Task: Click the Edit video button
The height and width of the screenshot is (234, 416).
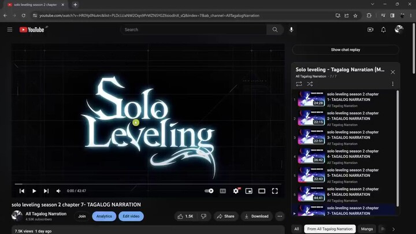Action: [x=131, y=216]
